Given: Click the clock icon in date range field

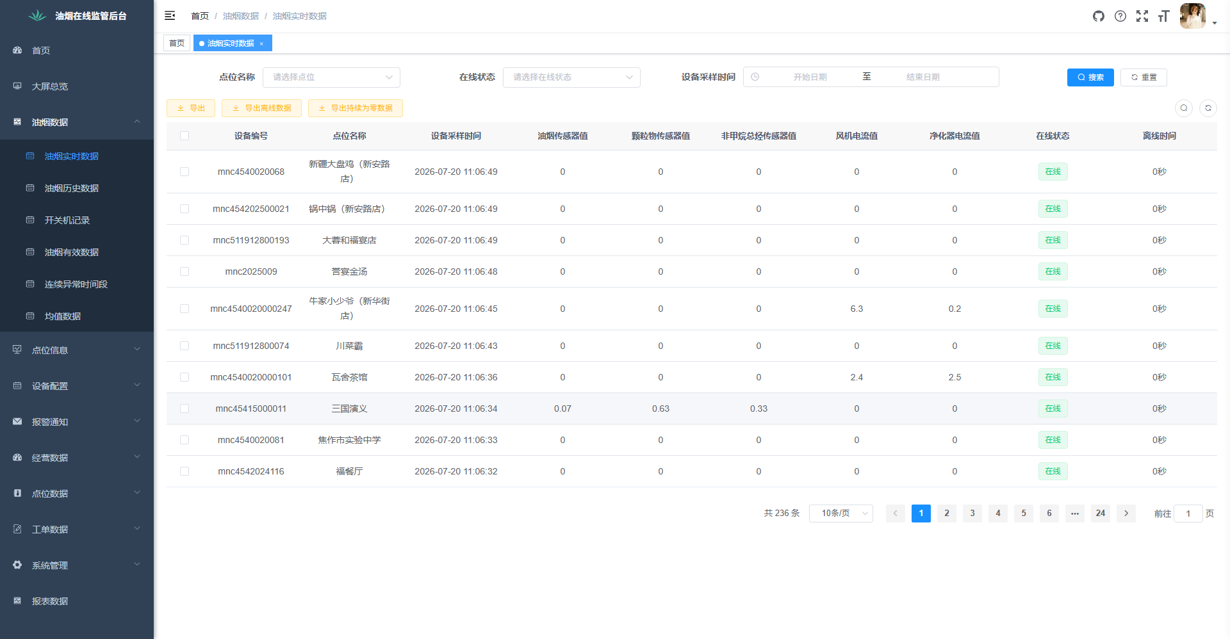Looking at the screenshot, I should (755, 77).
